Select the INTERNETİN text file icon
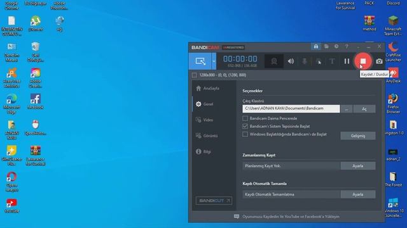 point(11,26)
